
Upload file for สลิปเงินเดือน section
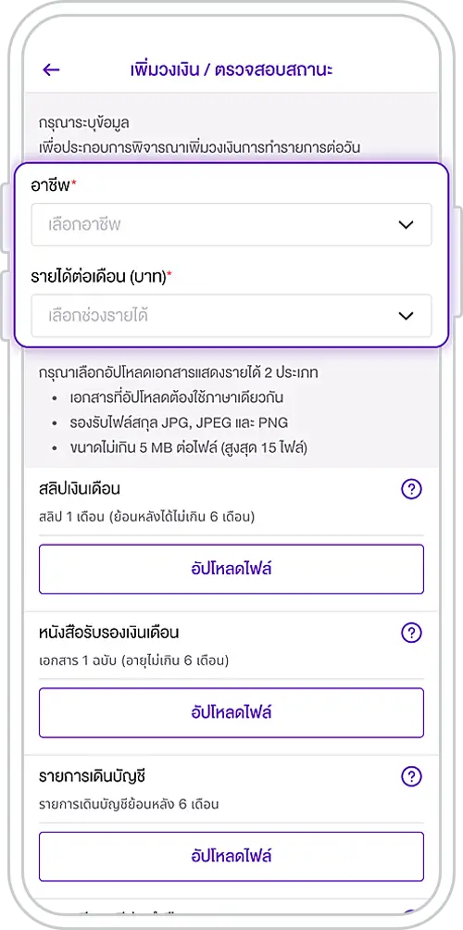[231, 570]
